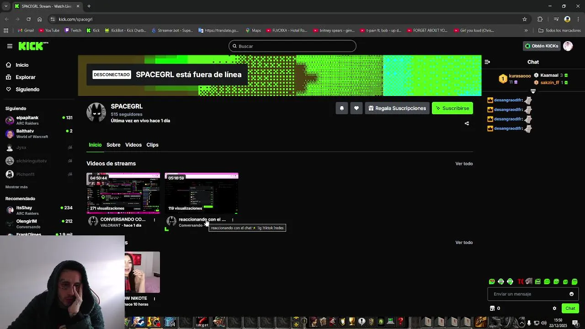Open elpapitank channel in Siguiendo list
Screen dimensions: 585x329
[39, 121]
